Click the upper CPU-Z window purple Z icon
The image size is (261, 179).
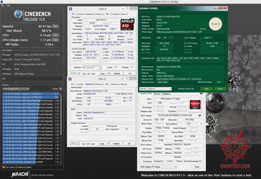[x=70, y=9]
